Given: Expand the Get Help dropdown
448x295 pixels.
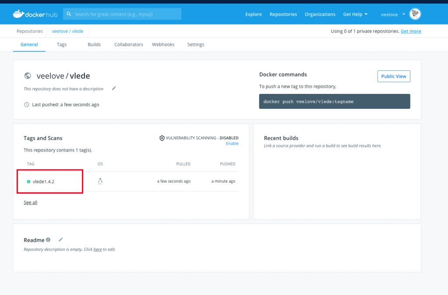Looking at the screenshot, I should pos(355,14).
